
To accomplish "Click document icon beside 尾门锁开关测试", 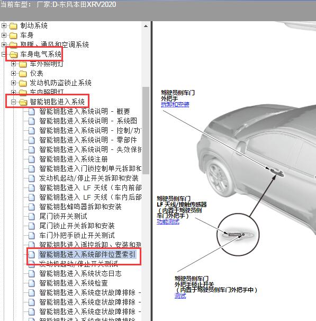I will point(32,216).
